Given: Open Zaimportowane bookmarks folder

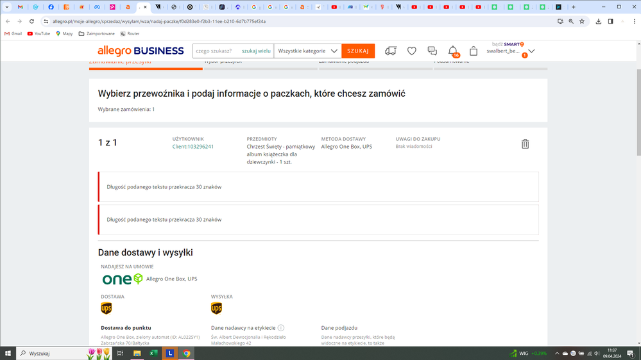Looking at the screenshot, I should tap(96, 33).
